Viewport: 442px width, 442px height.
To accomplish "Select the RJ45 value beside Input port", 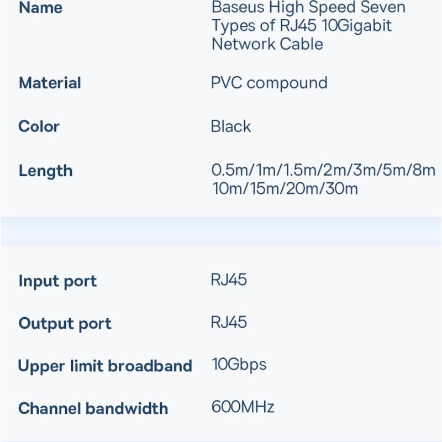I will (x=229, y=280).
